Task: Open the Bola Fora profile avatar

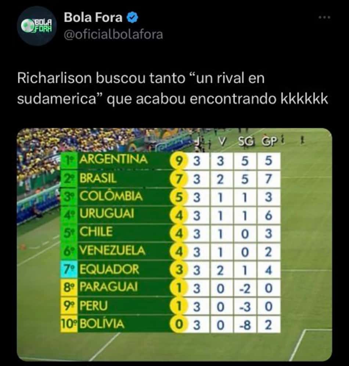Action: [x=37, y=26]
